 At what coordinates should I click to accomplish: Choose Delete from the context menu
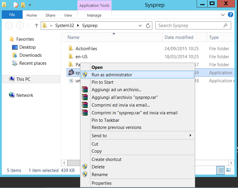[137, 167]
